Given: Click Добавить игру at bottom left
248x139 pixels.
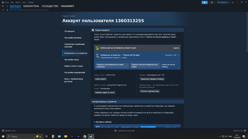Looking at the screenshot, I should point(9,131).
